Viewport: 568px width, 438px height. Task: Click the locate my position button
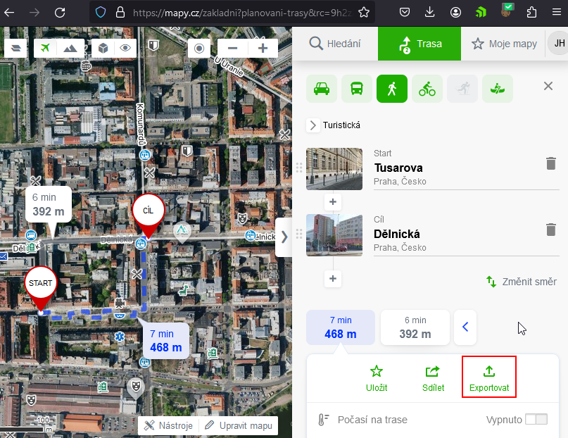[x=200, y=48]
